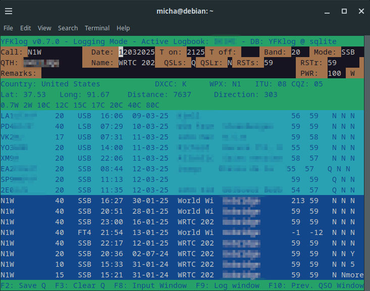Open the Terminal menu
Image resolution: width=370 pixels, height=291 pixels.
pyautogui.click(x=97, y=28)
